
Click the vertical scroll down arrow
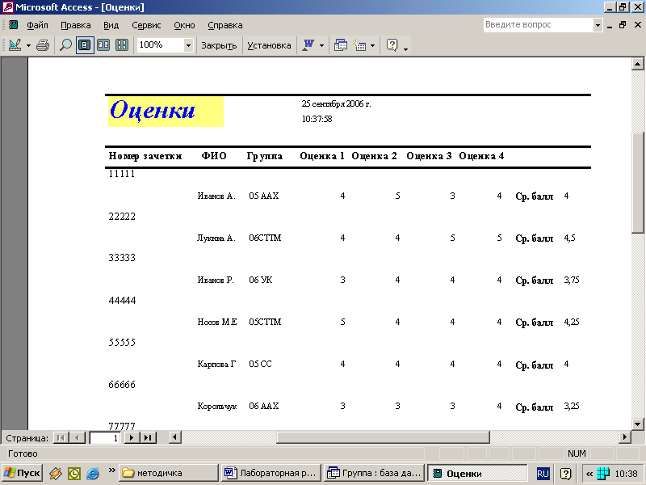tap(638, 424)
